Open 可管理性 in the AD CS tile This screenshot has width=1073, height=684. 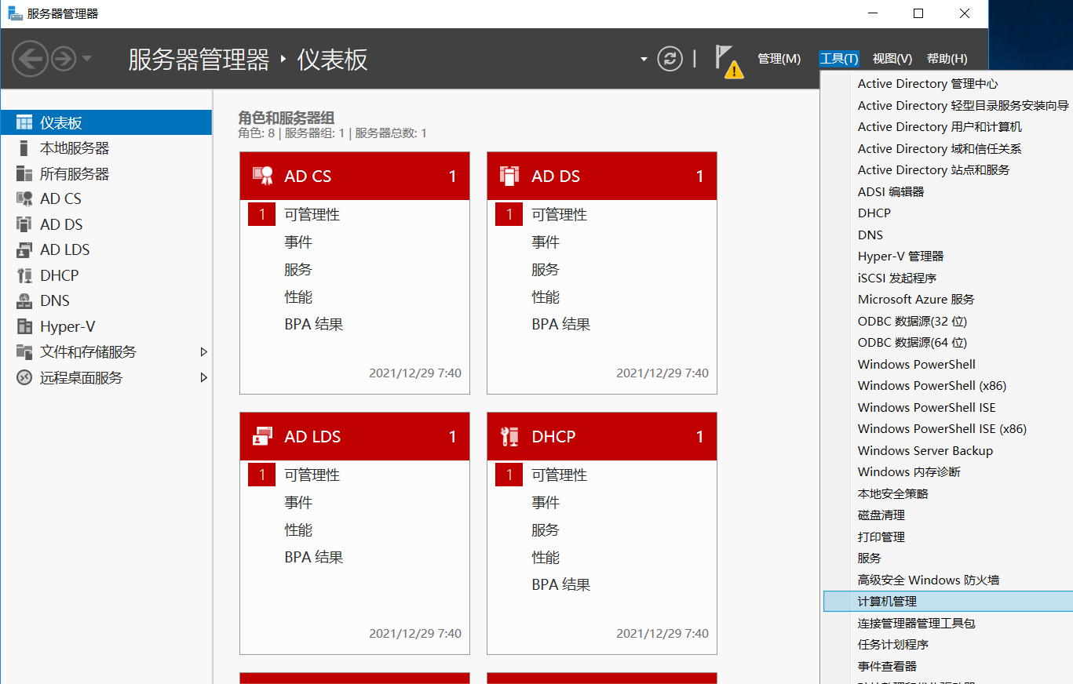(x=312, y=215)
